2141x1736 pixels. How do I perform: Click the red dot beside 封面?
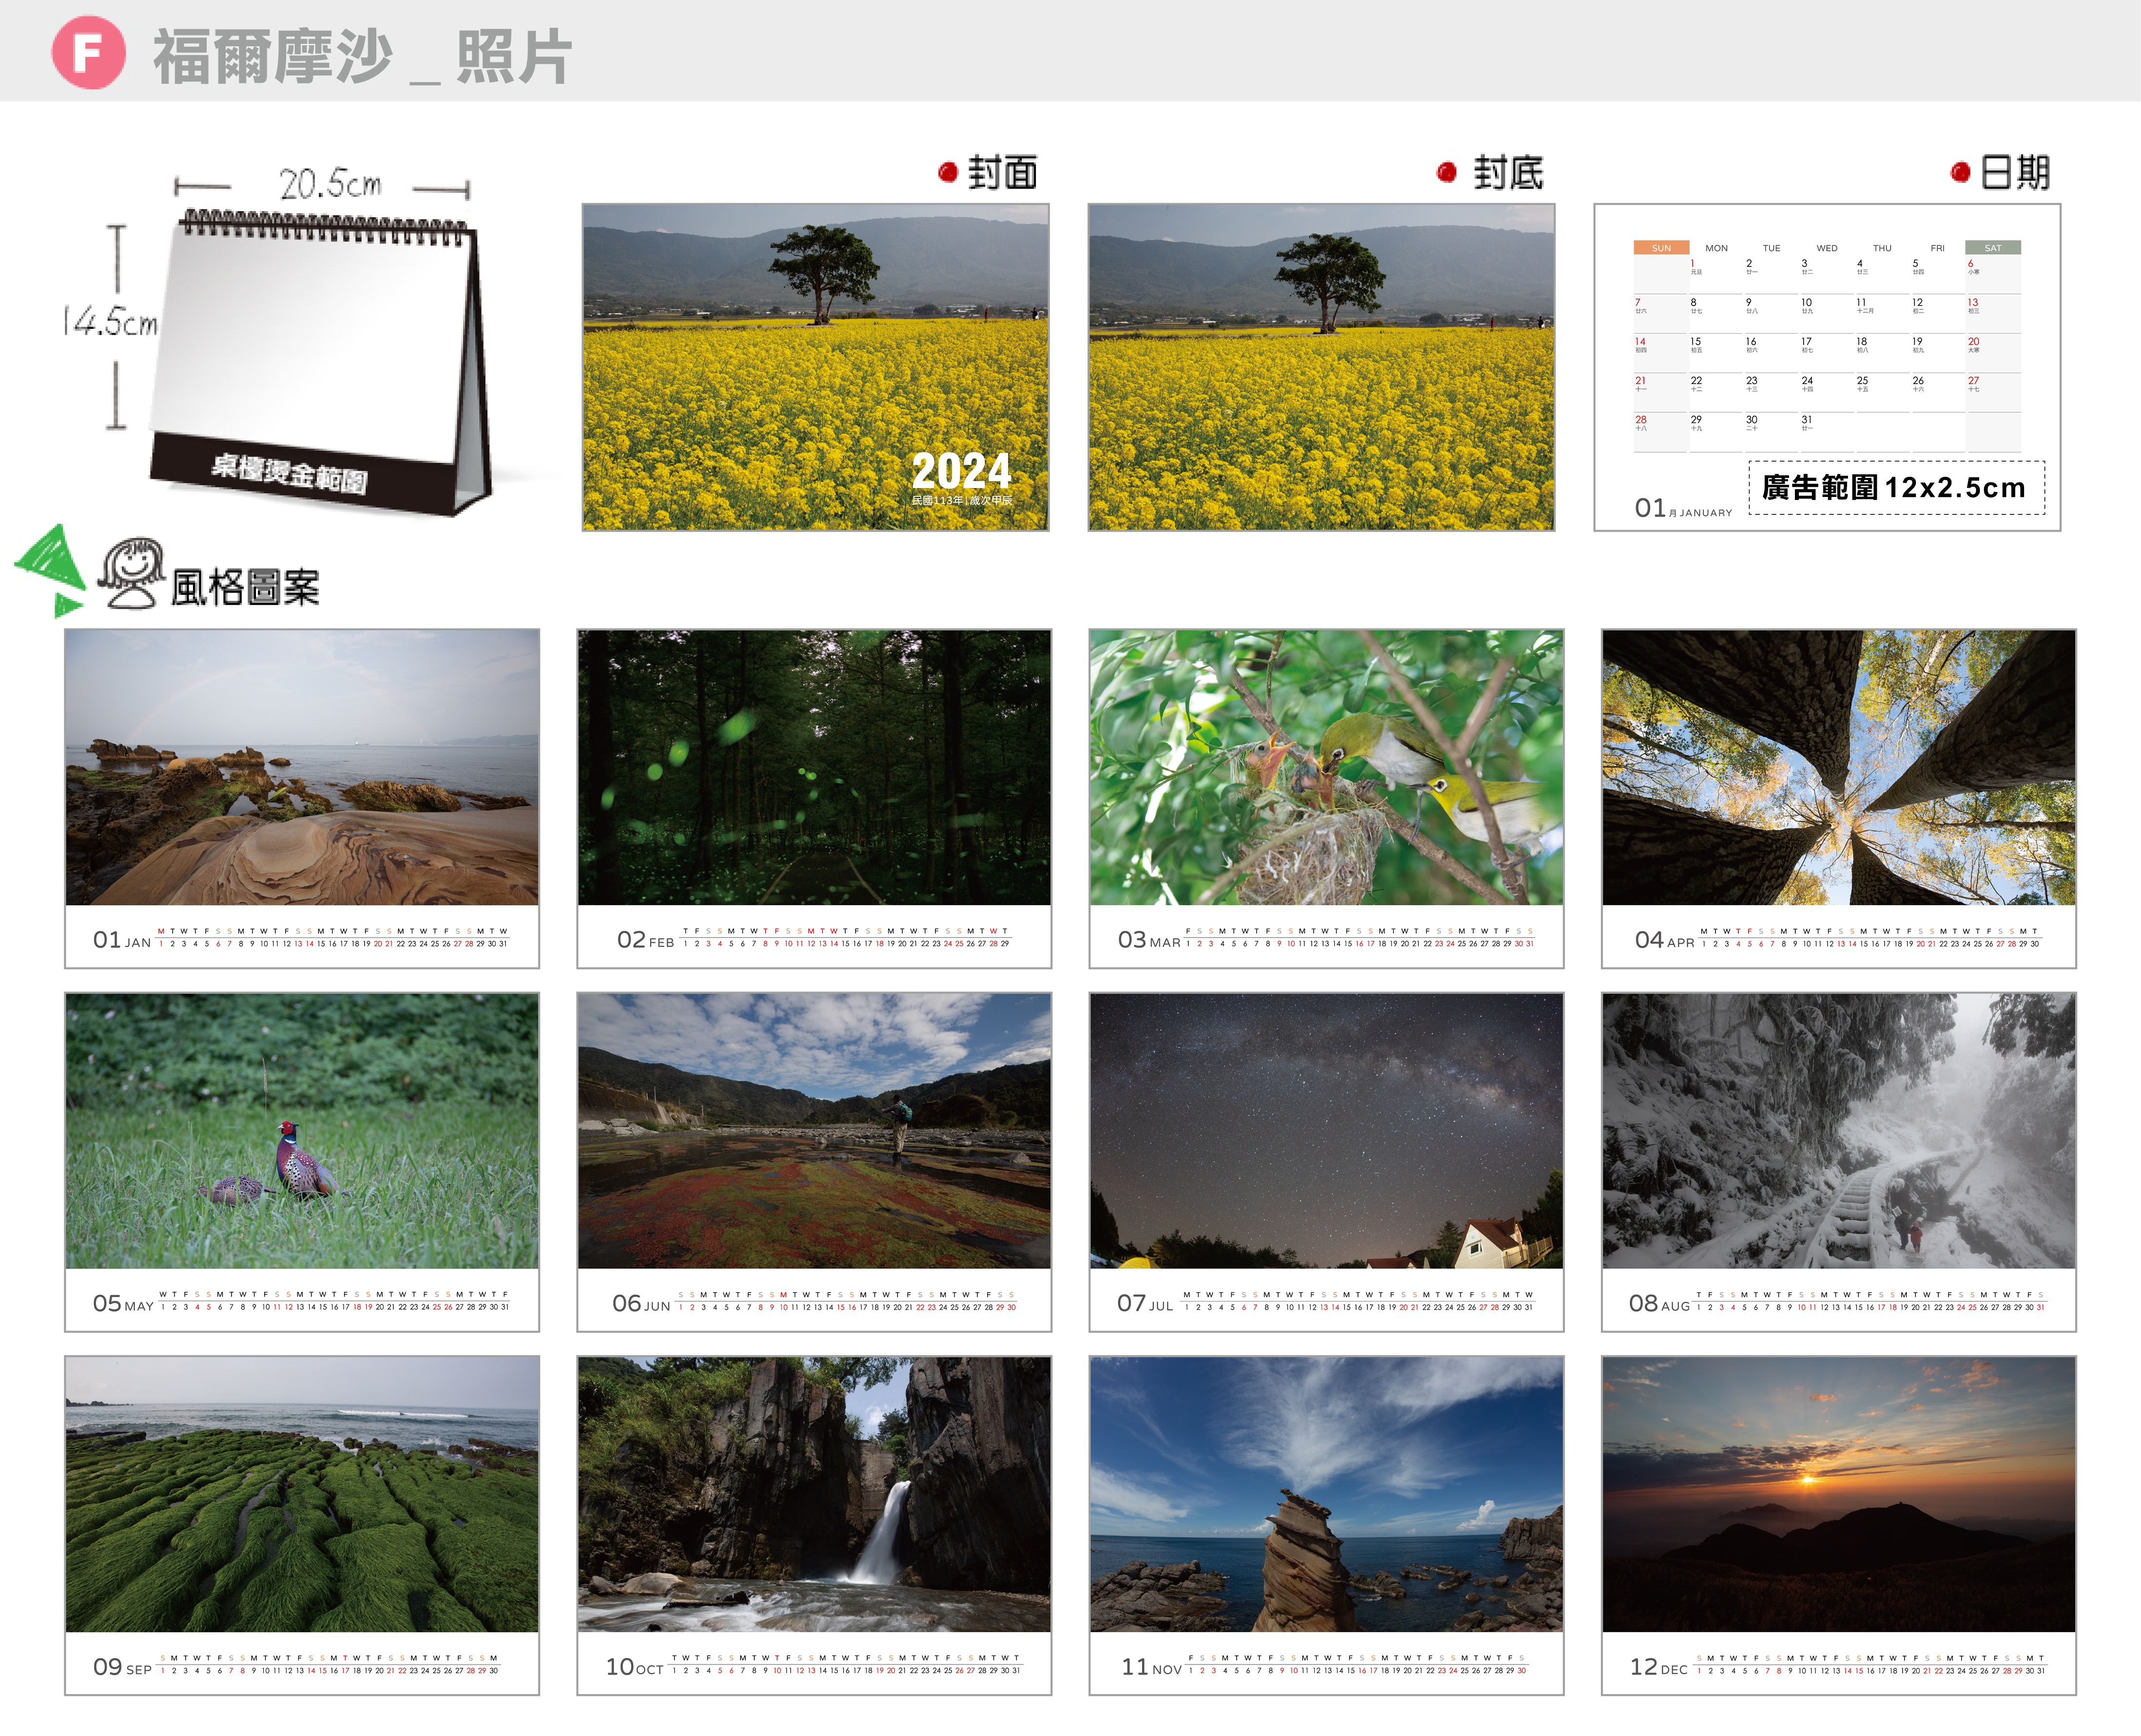948,172
